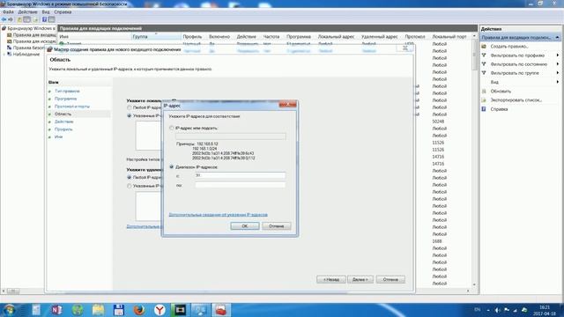Sort by the Имя column header

94,37
